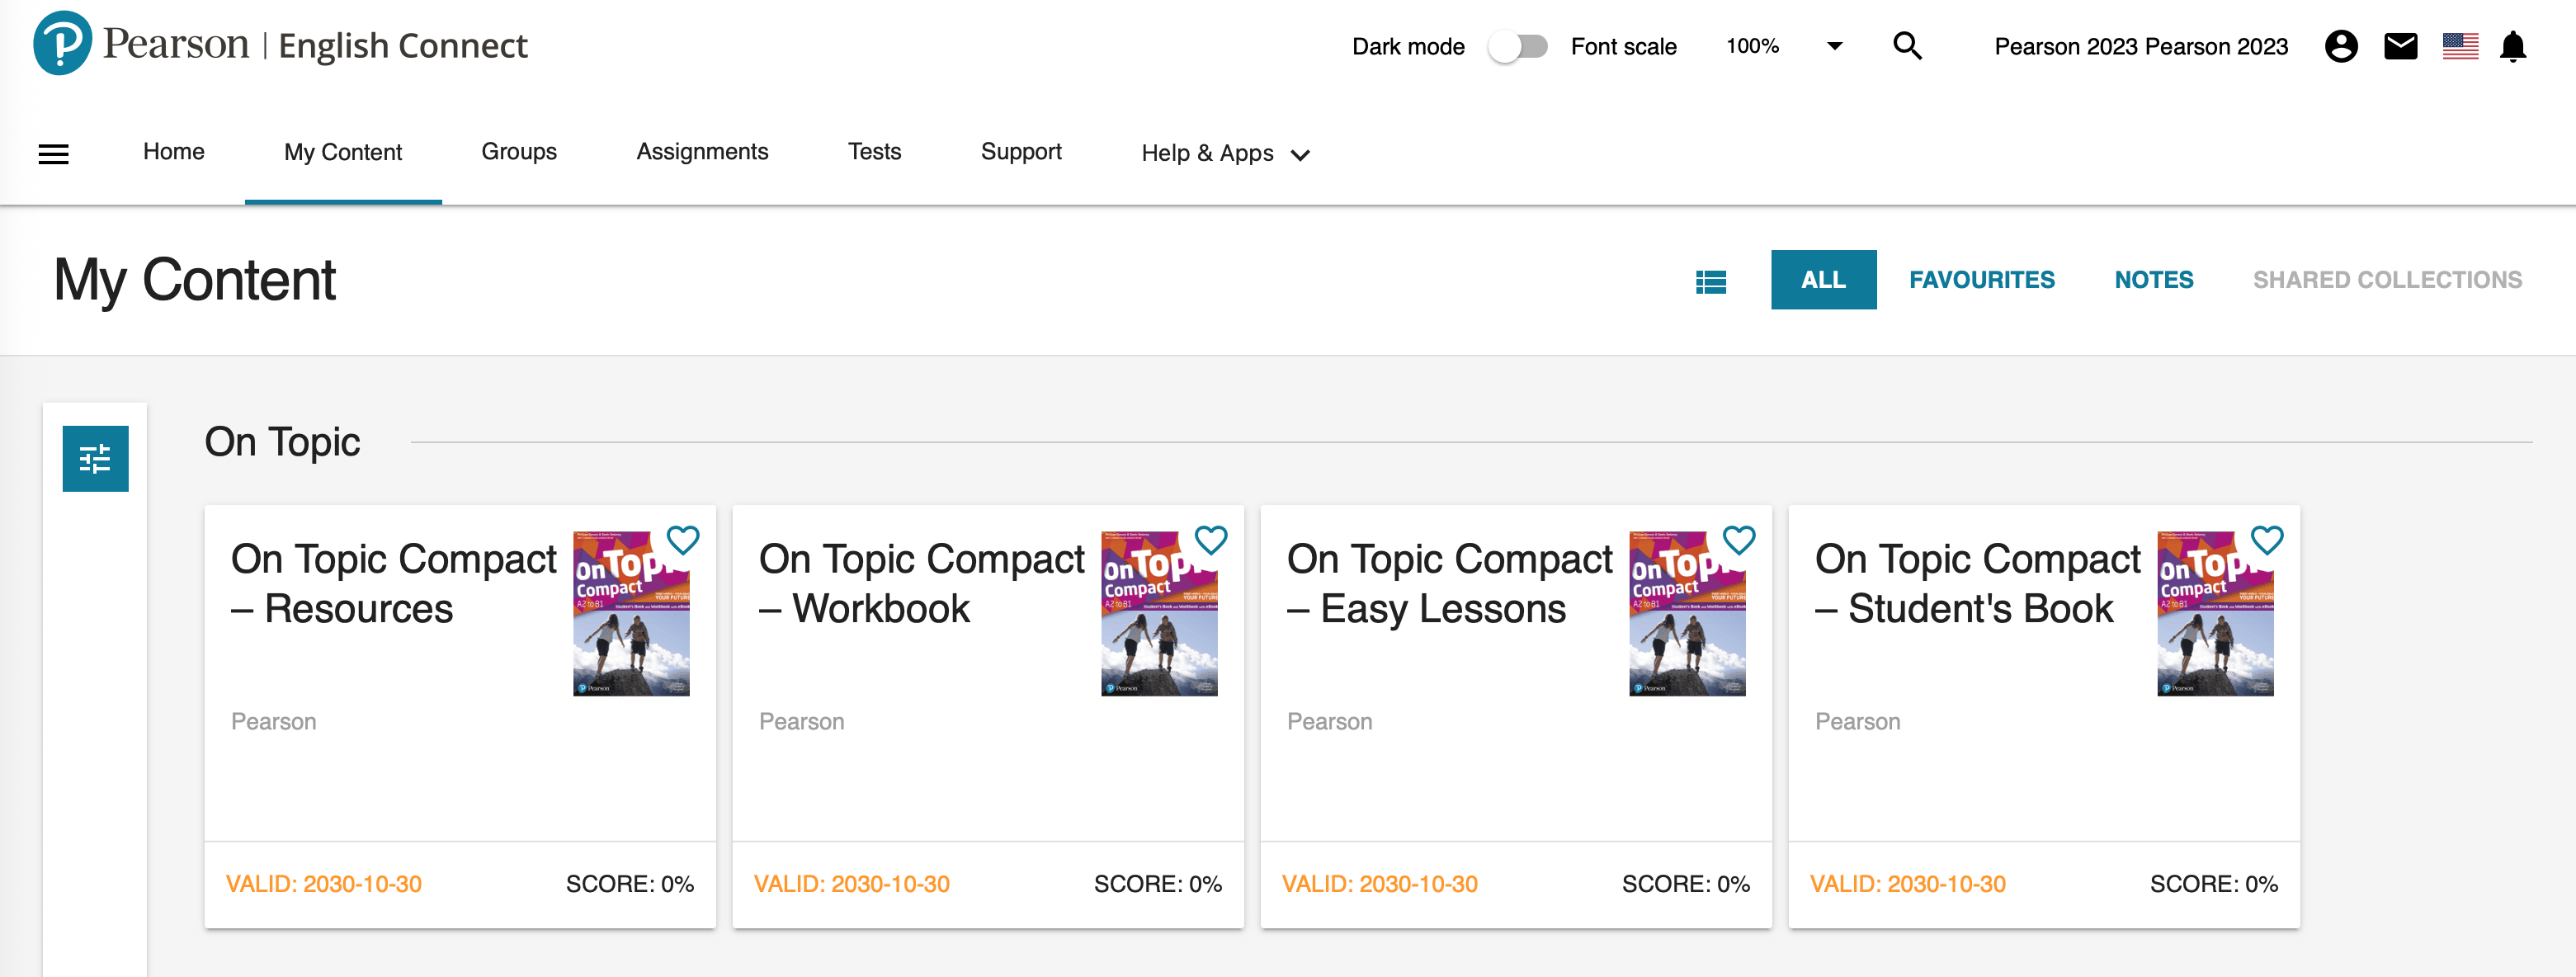Open the user profile account icon
The width and height of the screenshot is (2576, 977).
coord(2340,46)
